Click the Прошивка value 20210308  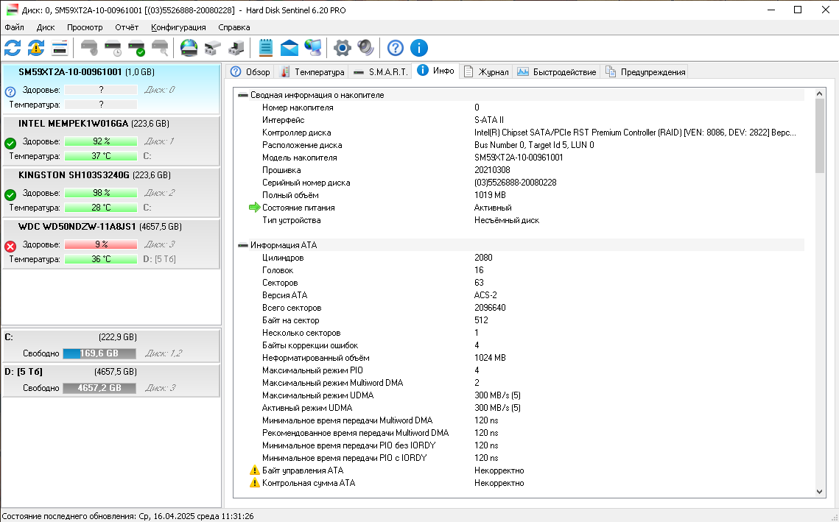coord(492,170)
